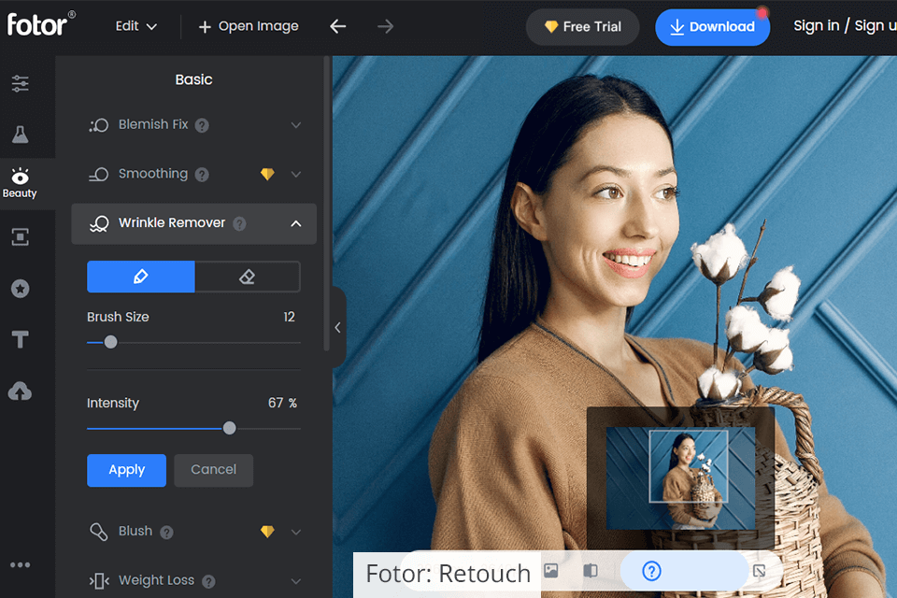The image size is (897, 598).
Task: Click the Cancel button
Action: tap(213, 470)
